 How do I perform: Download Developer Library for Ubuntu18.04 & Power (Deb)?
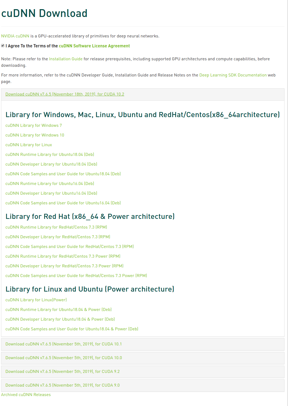pos(60,319)
